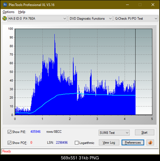Click the rows/8ECC label
160x161 pixels.
(54, 132)
